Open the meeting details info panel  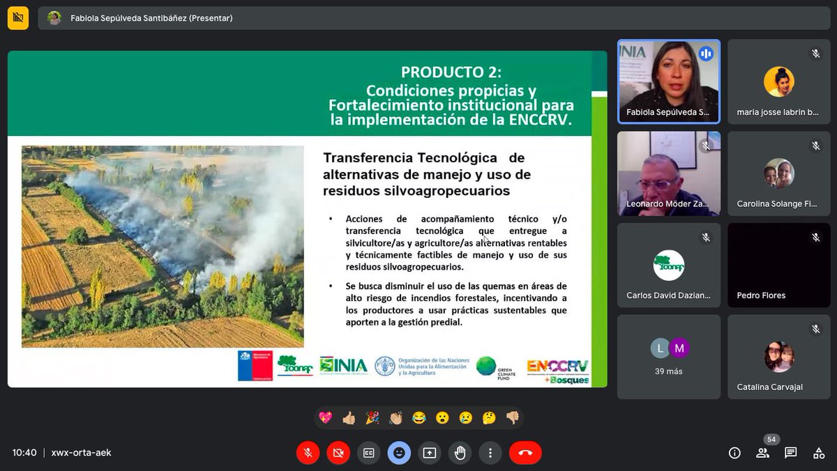click(734, 453)
